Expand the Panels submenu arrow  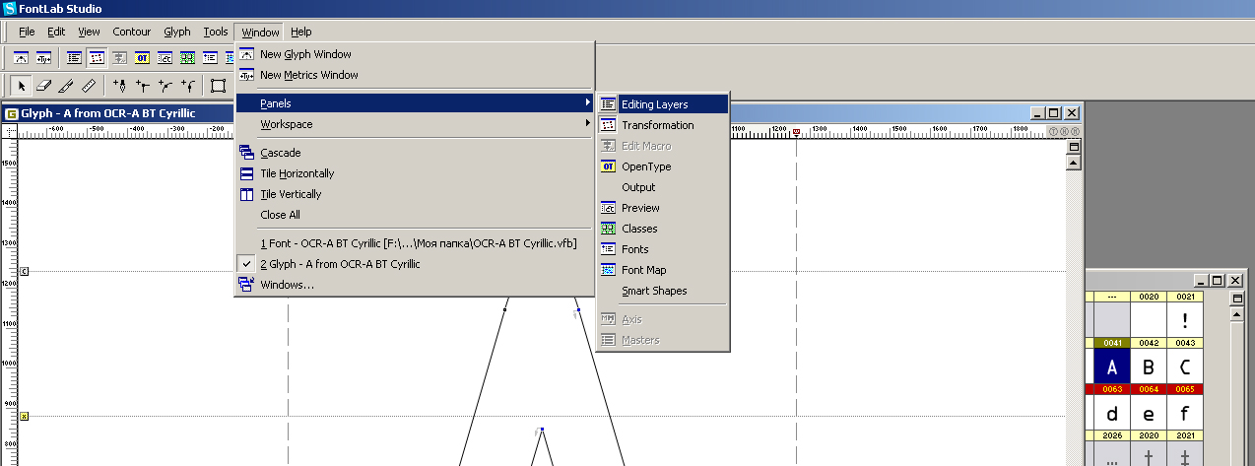[588, 102]
